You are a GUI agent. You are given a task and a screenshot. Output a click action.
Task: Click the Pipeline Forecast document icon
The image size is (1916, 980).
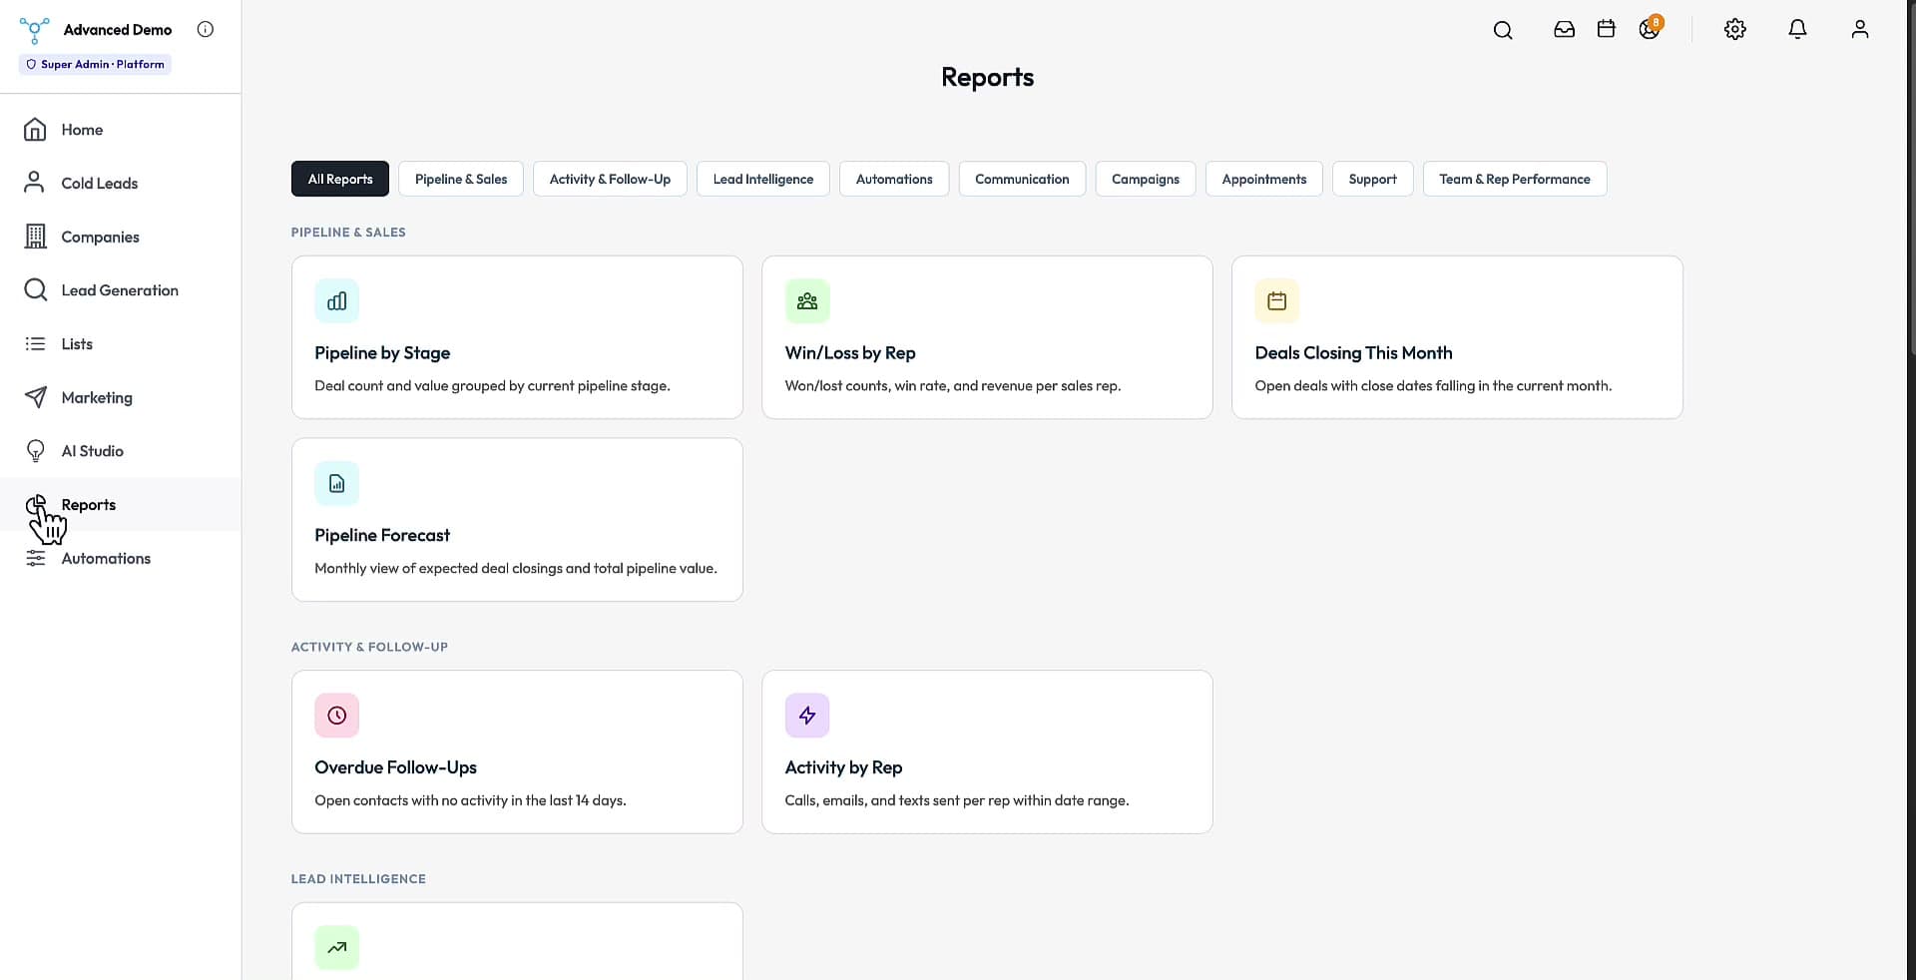(337, 484)
